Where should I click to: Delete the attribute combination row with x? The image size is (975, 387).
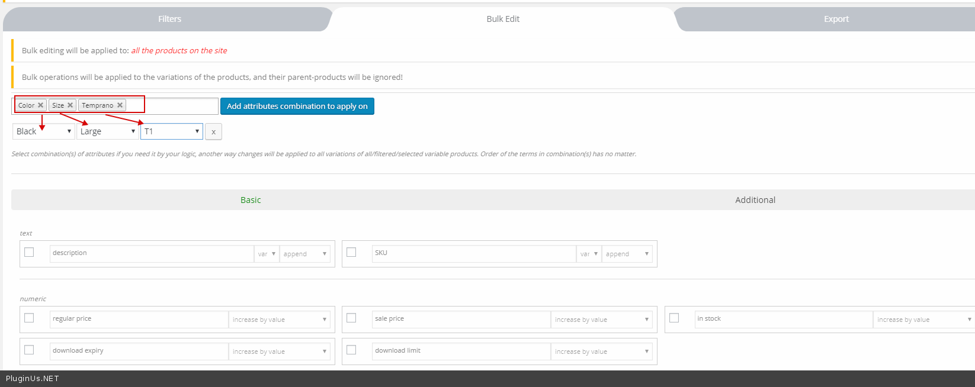click(213, 132)
